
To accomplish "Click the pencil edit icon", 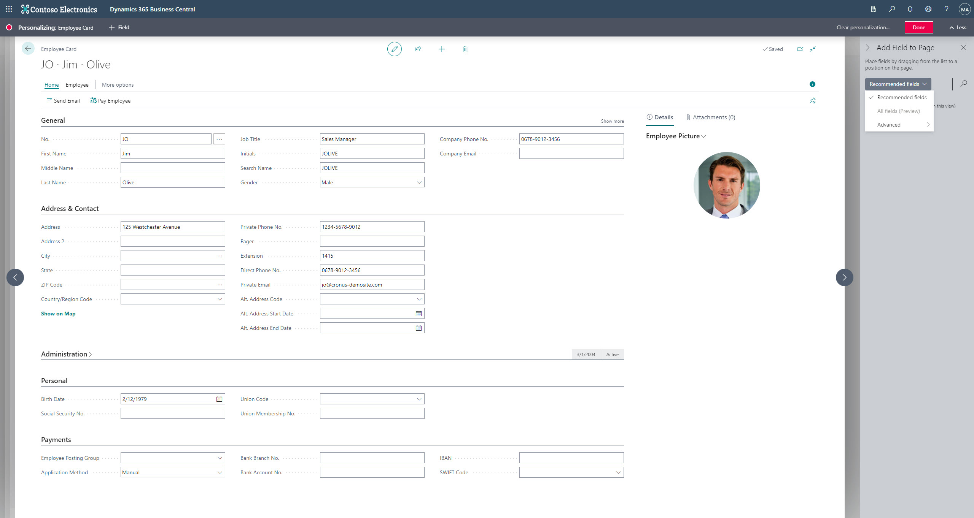I will coord(394,49).
